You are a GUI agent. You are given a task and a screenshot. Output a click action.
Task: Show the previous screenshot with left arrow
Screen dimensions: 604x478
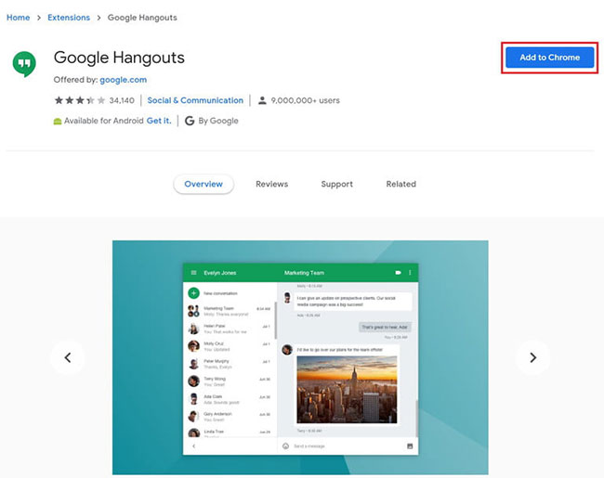(68, 357)
